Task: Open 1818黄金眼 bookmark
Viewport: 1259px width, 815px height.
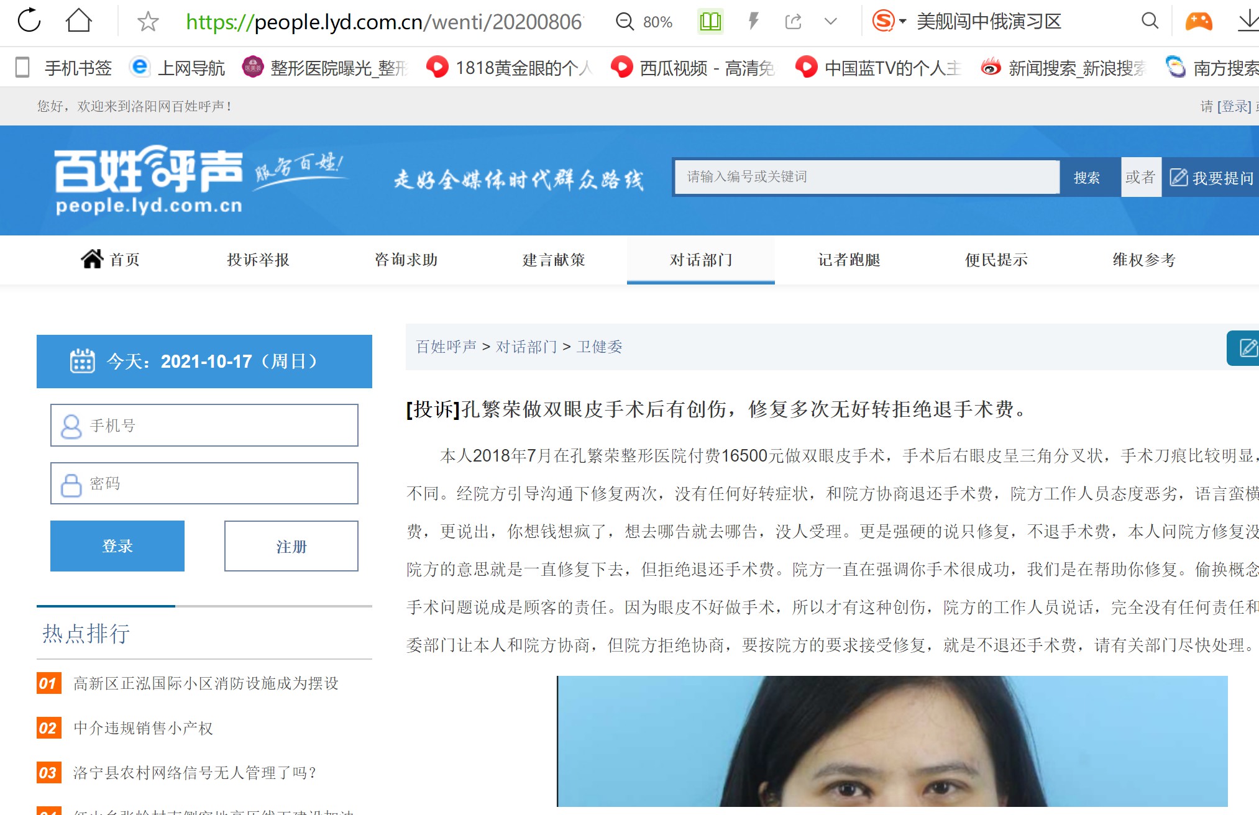Action: tap(510, 67)
